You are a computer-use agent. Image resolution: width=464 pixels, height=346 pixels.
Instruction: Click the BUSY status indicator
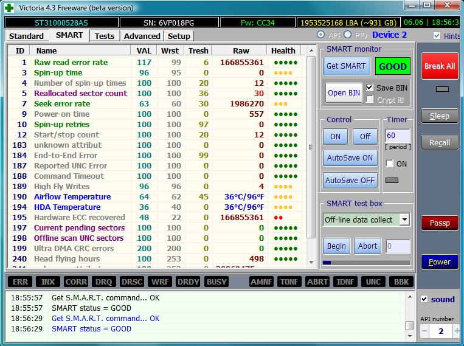[216, 282]
